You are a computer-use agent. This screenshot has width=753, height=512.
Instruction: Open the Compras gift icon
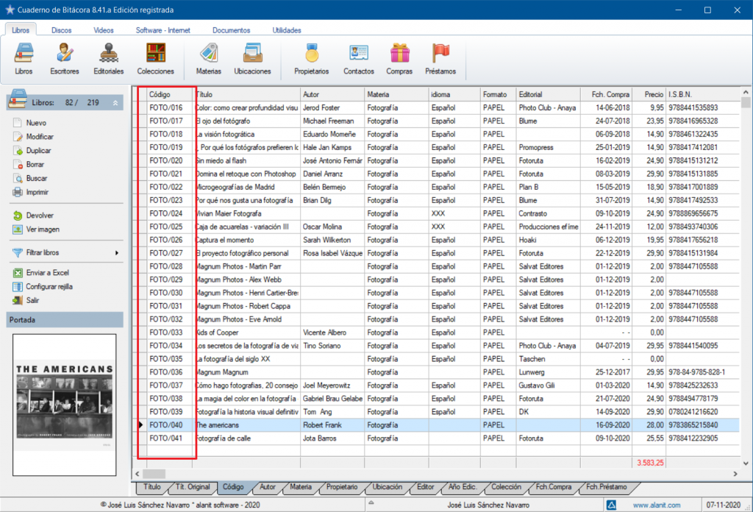click(399, 54)
